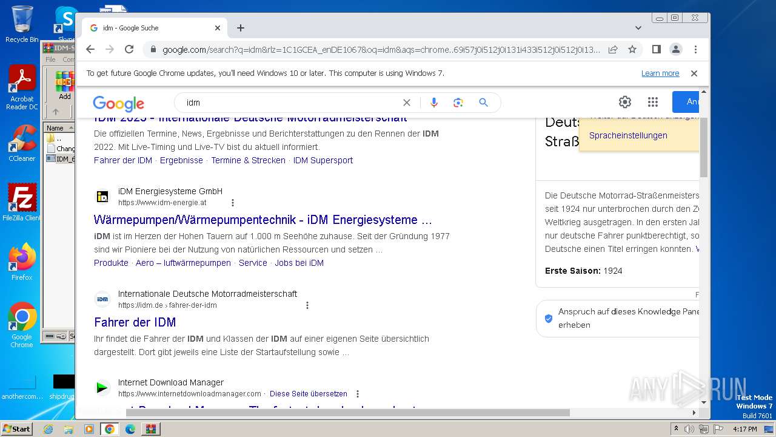Open Acrobat Reader DC desktop icon
776x437 pixels.
pyautogui.click(x=22, y=88)
